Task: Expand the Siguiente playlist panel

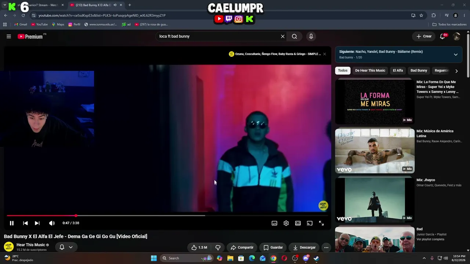Action: pos(456,55)
